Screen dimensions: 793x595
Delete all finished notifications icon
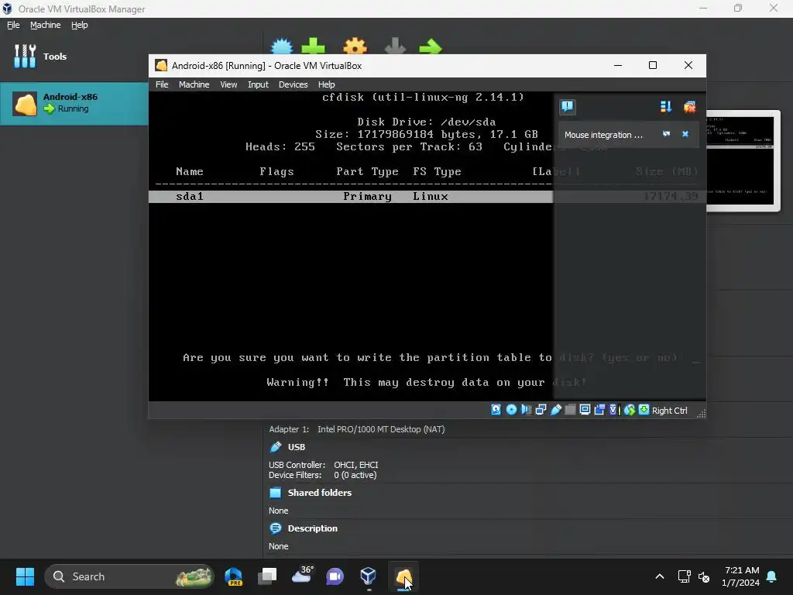click(689, 107)
